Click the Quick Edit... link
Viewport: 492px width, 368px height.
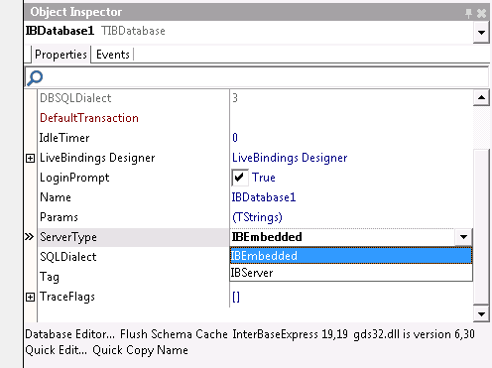[57, 350]
